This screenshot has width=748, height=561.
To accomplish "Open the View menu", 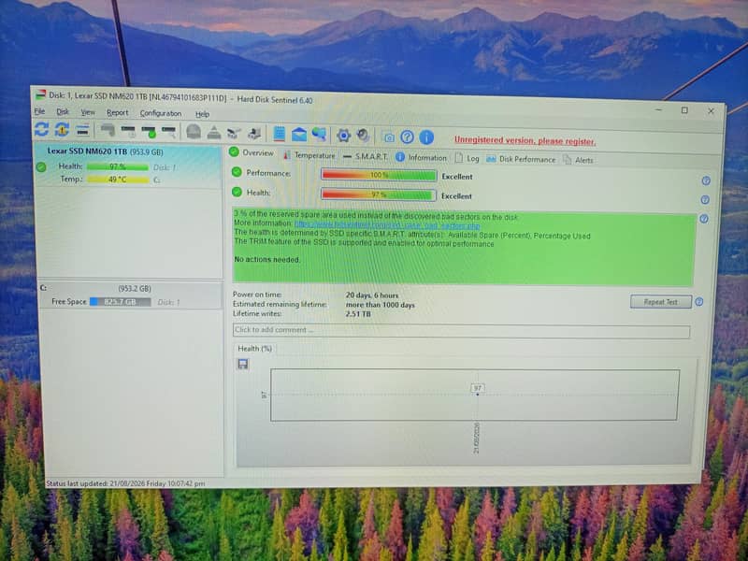I will point(87,112).
